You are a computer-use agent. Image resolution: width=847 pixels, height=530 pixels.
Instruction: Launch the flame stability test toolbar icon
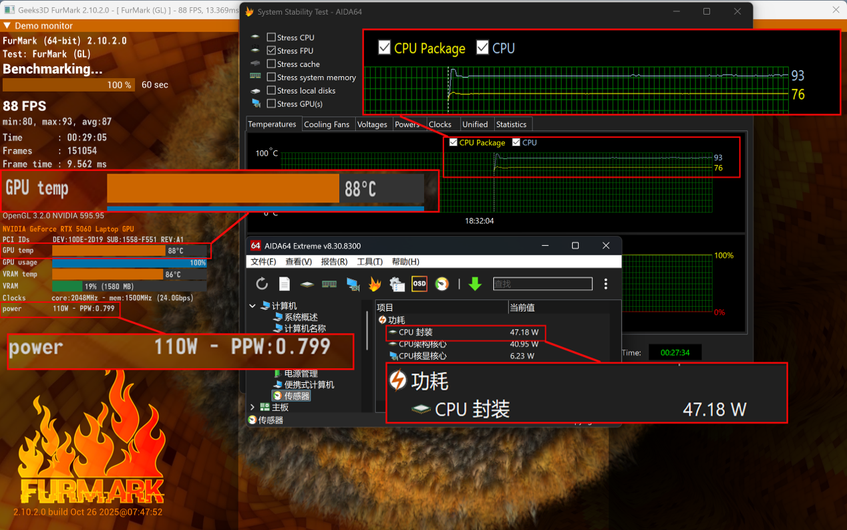point(375,284)
